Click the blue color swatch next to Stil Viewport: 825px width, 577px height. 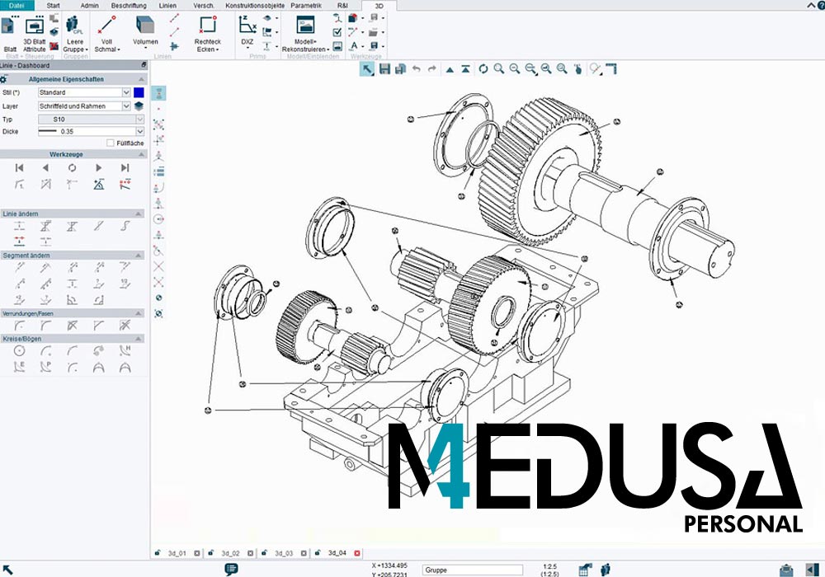[139, 92]
